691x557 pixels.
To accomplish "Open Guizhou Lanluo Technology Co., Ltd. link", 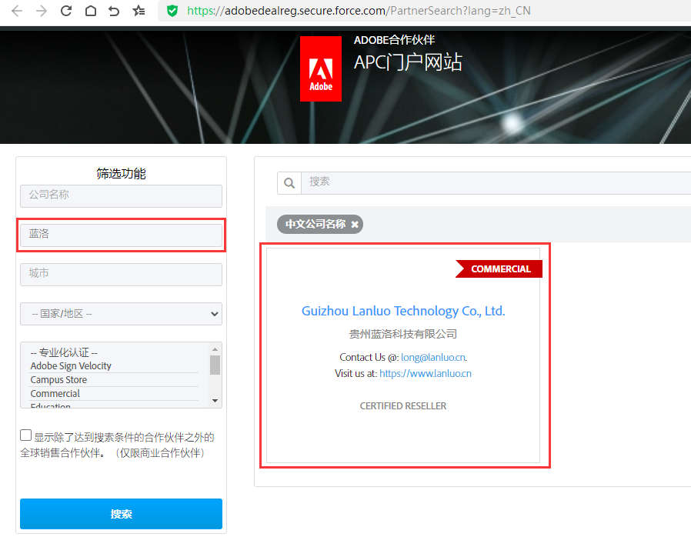I will pyautogui.click(x=403, y=311).
